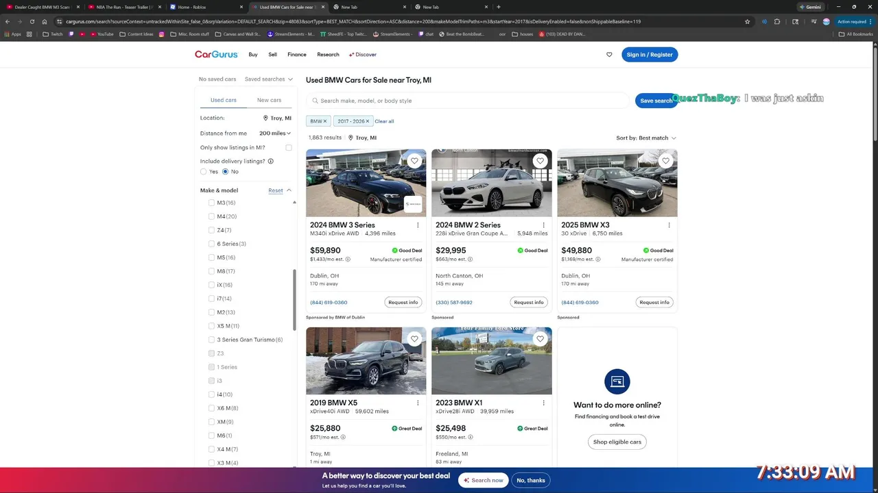Open a new browser tab
Viewport: 878px width, 493px height.
[x=498, y=7]
